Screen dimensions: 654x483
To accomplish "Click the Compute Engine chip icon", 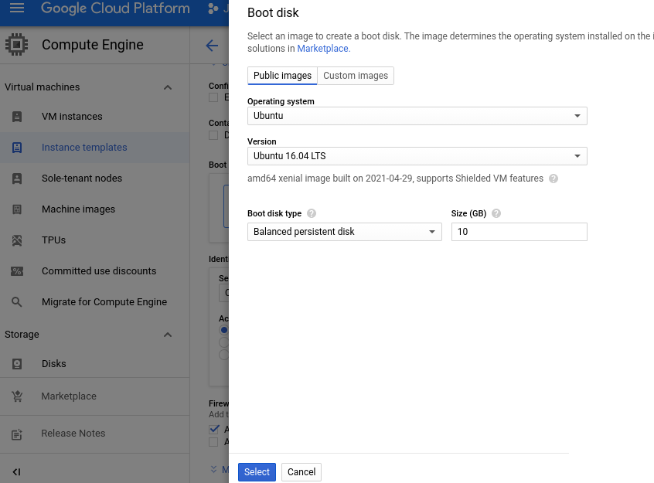I will point(17,45).
